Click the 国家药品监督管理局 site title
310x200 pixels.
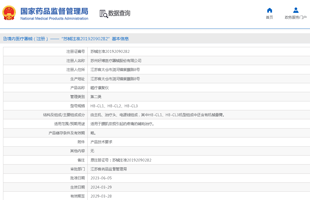click(x=54, y=11)
